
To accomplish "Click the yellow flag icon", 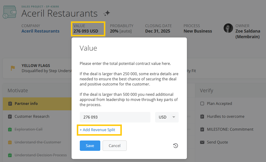I will [13, 68].
